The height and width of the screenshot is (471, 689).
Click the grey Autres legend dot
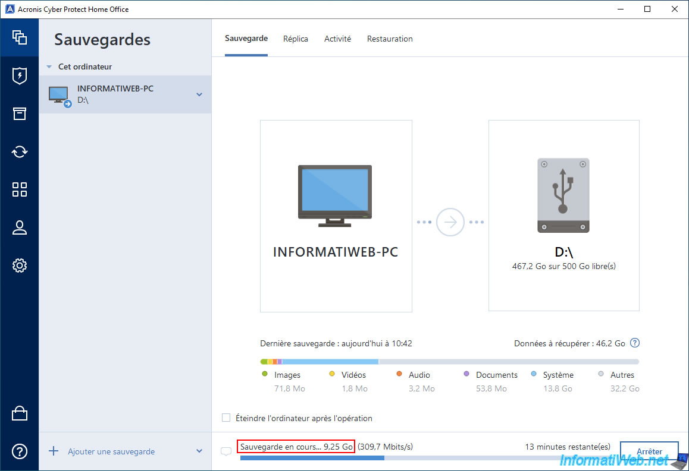601,374
